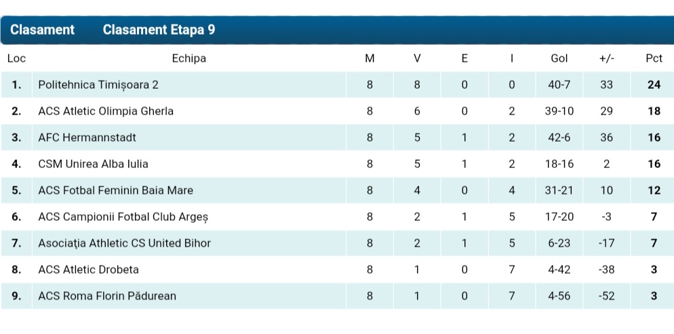Click the -52 goal difference cell
Viewport: 674px width, 334px height.
(x=606, y=296)
